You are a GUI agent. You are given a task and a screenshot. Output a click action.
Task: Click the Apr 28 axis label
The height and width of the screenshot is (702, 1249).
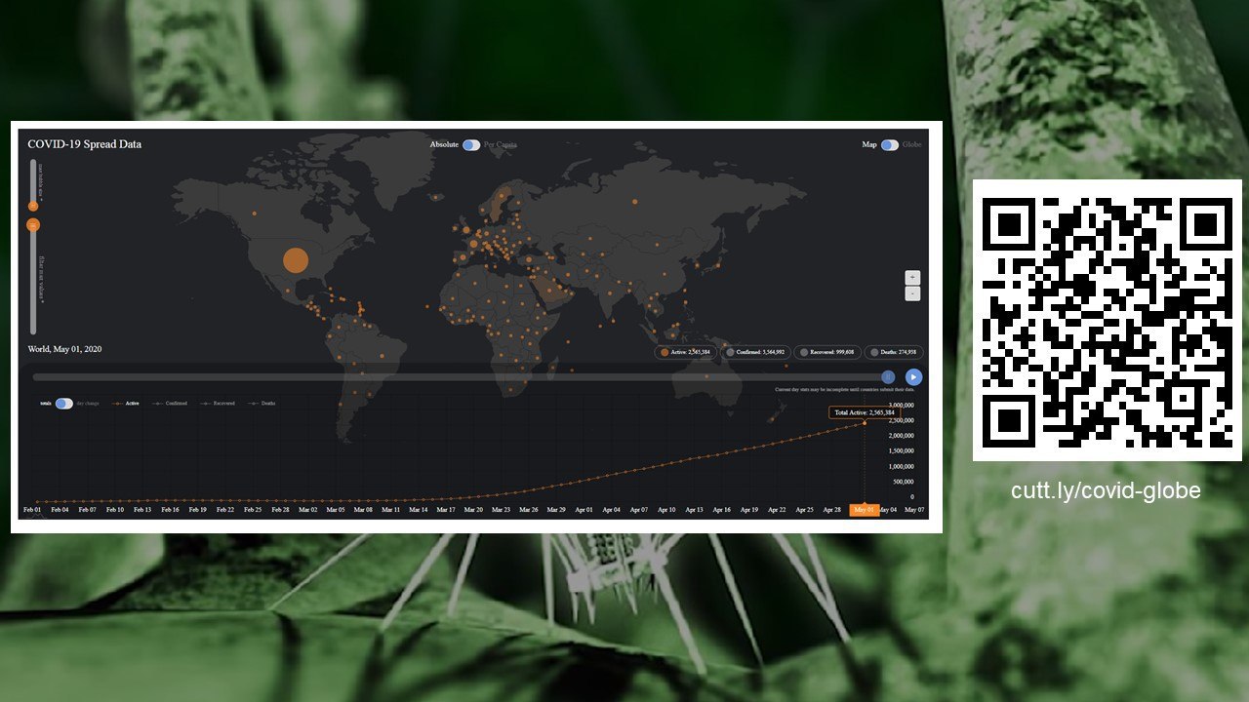[832, 509]
